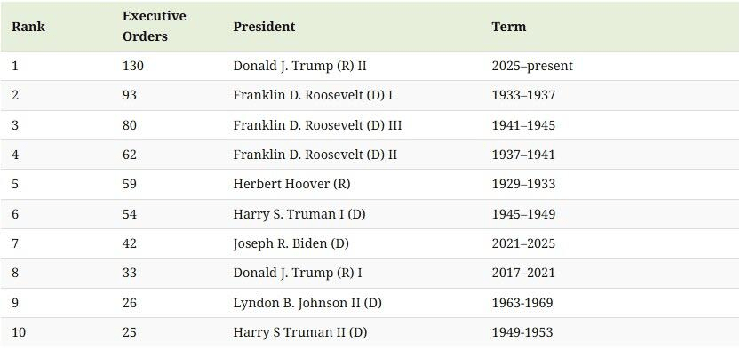741x350 pixels.
Task: Click the Term column header
Action: click(508, 27)
